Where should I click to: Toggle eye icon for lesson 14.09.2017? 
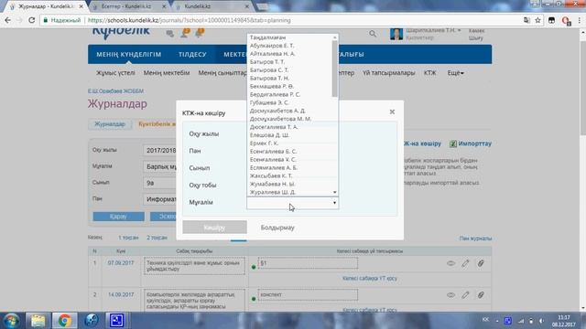click(450, 294)
